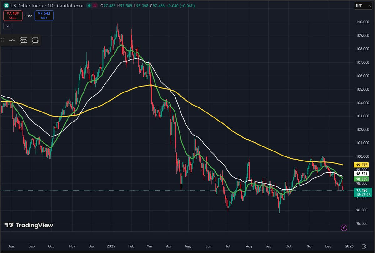375x253 pixels.
Task: Click the May label on time axis
Action: tap(188, 246)
